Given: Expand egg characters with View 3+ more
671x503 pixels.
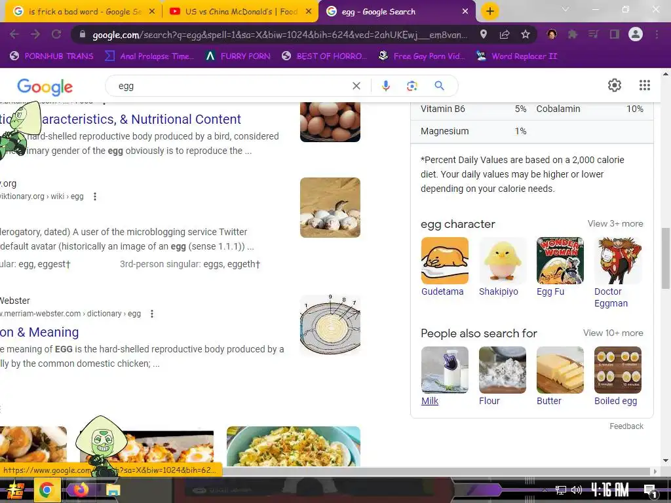Looking at the screenshot, I should click(615, 223).
